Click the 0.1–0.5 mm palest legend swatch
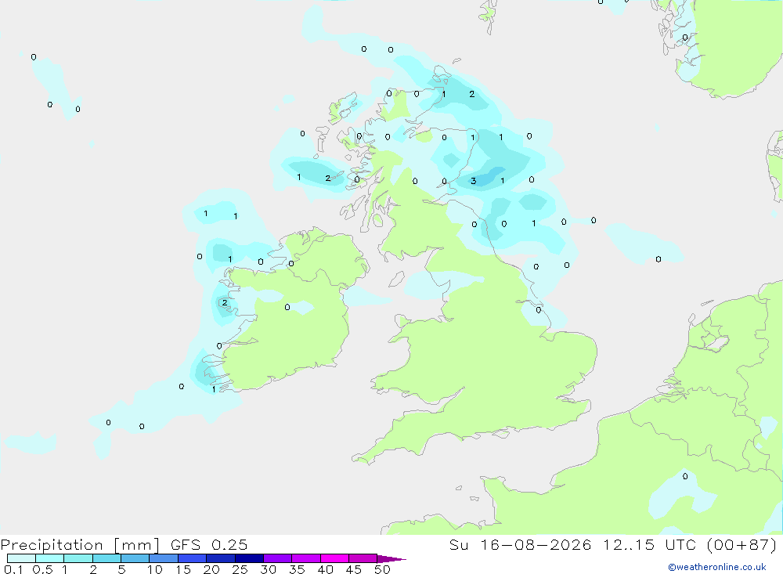Screen dimensions: 783x574 [21, 558]
